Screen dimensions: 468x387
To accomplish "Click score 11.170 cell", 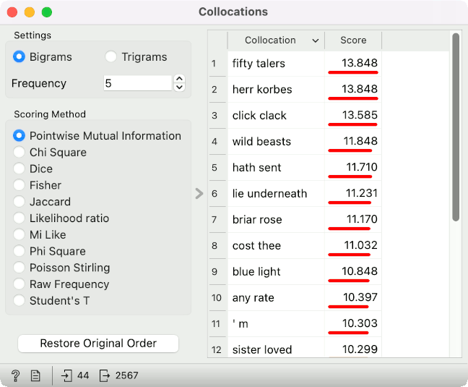I will coord(353,219).
